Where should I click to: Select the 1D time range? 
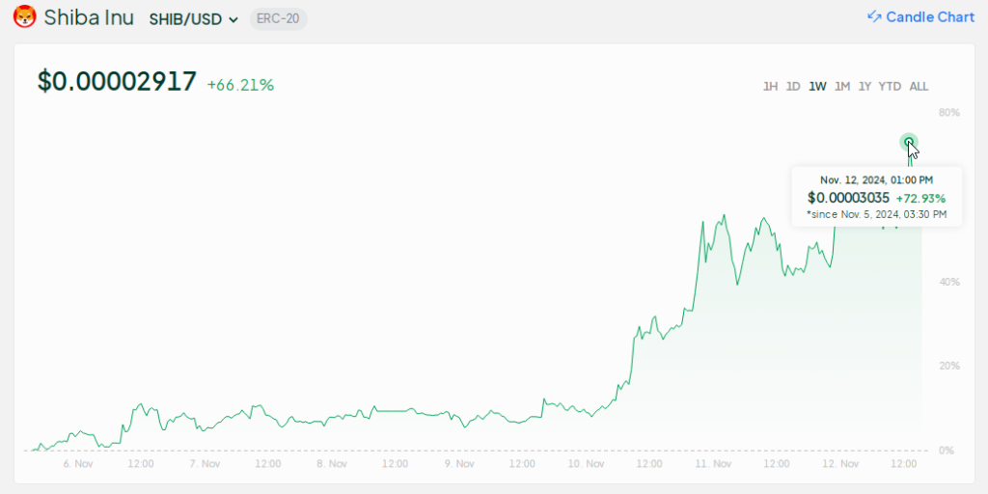coord(793,87)
